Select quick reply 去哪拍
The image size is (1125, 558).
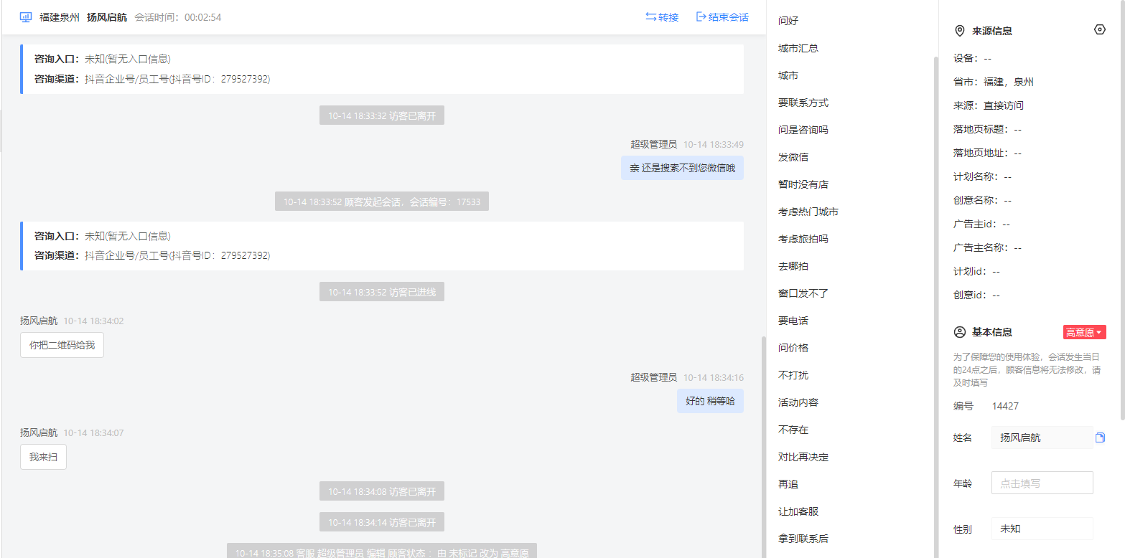793,266
